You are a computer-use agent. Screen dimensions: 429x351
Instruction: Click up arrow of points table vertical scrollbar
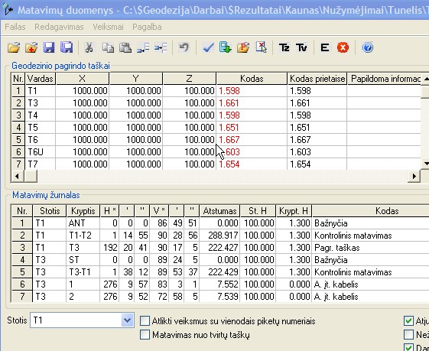click(425, 79)
